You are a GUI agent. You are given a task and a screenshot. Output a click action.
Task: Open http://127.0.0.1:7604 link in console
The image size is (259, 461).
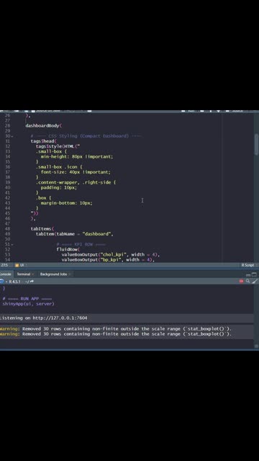click(x=60, y=318)
